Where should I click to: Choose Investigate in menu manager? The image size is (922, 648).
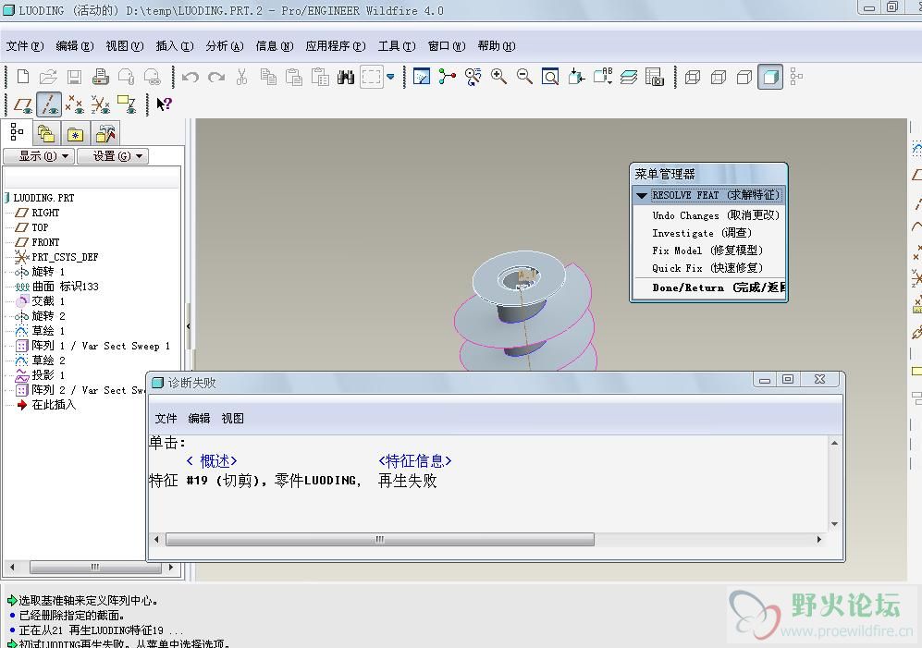702,233
